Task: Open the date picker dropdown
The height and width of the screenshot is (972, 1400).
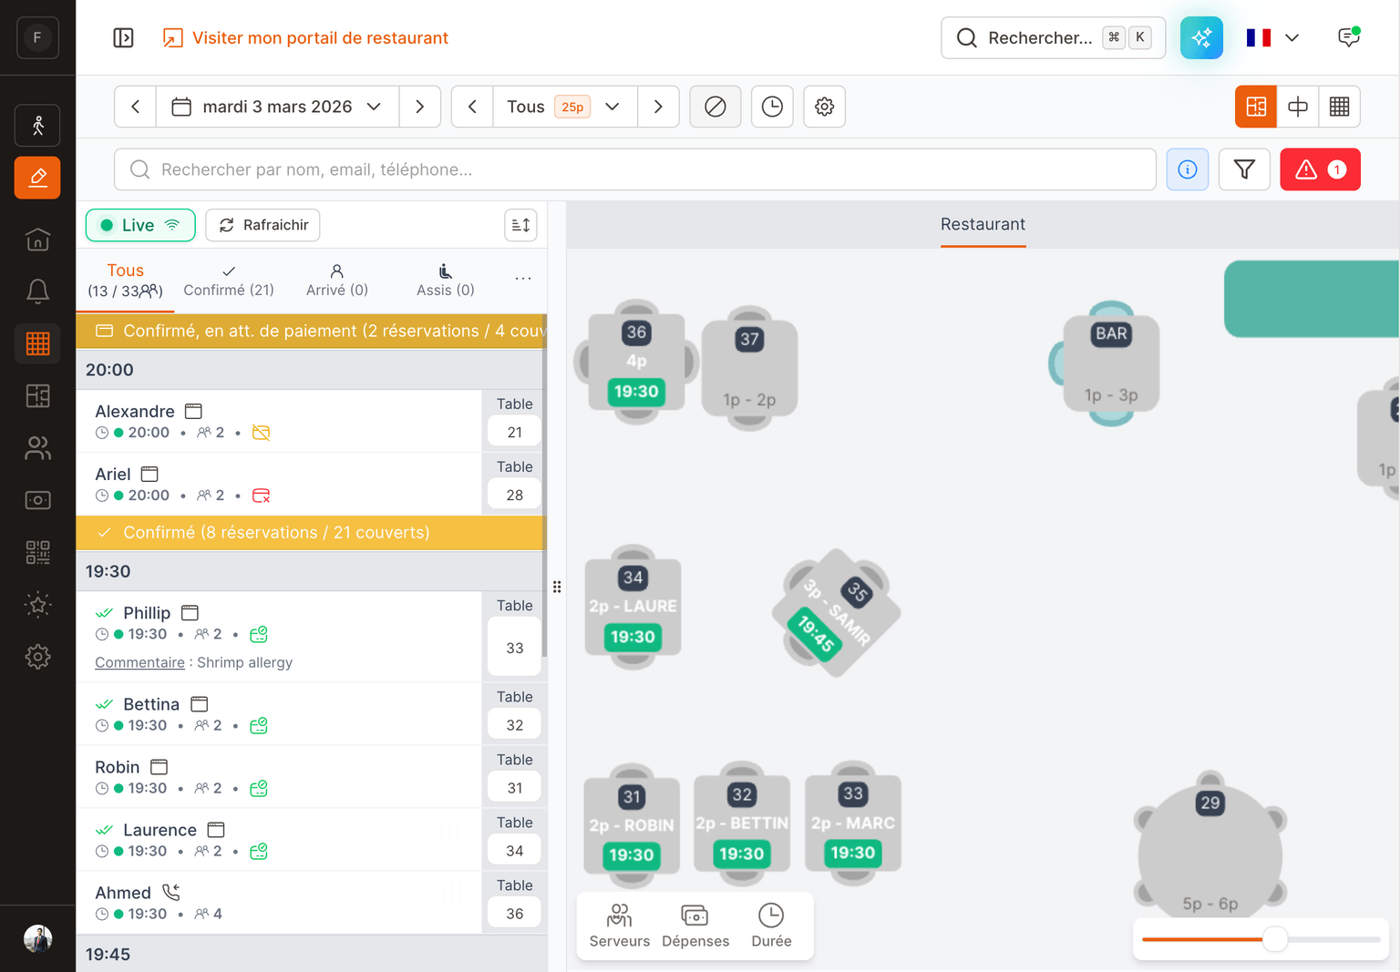Action: click(x=277, y=107)
